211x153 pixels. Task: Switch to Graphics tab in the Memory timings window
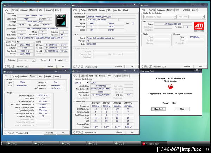pyautogui.click(x=49, y=76)
